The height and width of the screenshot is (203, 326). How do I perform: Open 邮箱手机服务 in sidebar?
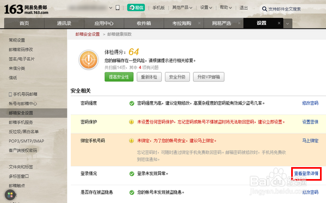(x=21, y=122)
